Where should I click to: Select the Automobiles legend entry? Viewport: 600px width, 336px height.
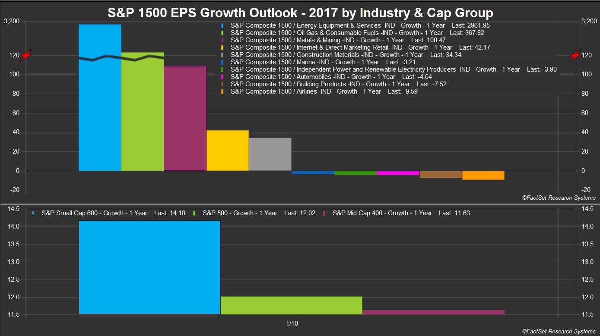click(331, 77)
